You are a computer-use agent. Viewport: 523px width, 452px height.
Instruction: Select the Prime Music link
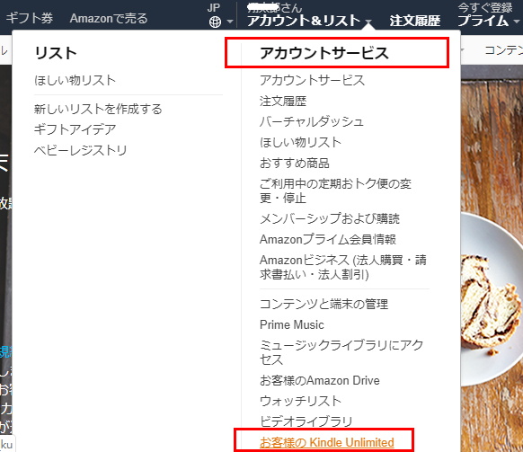pyautogui.click(x=292, y=324)
